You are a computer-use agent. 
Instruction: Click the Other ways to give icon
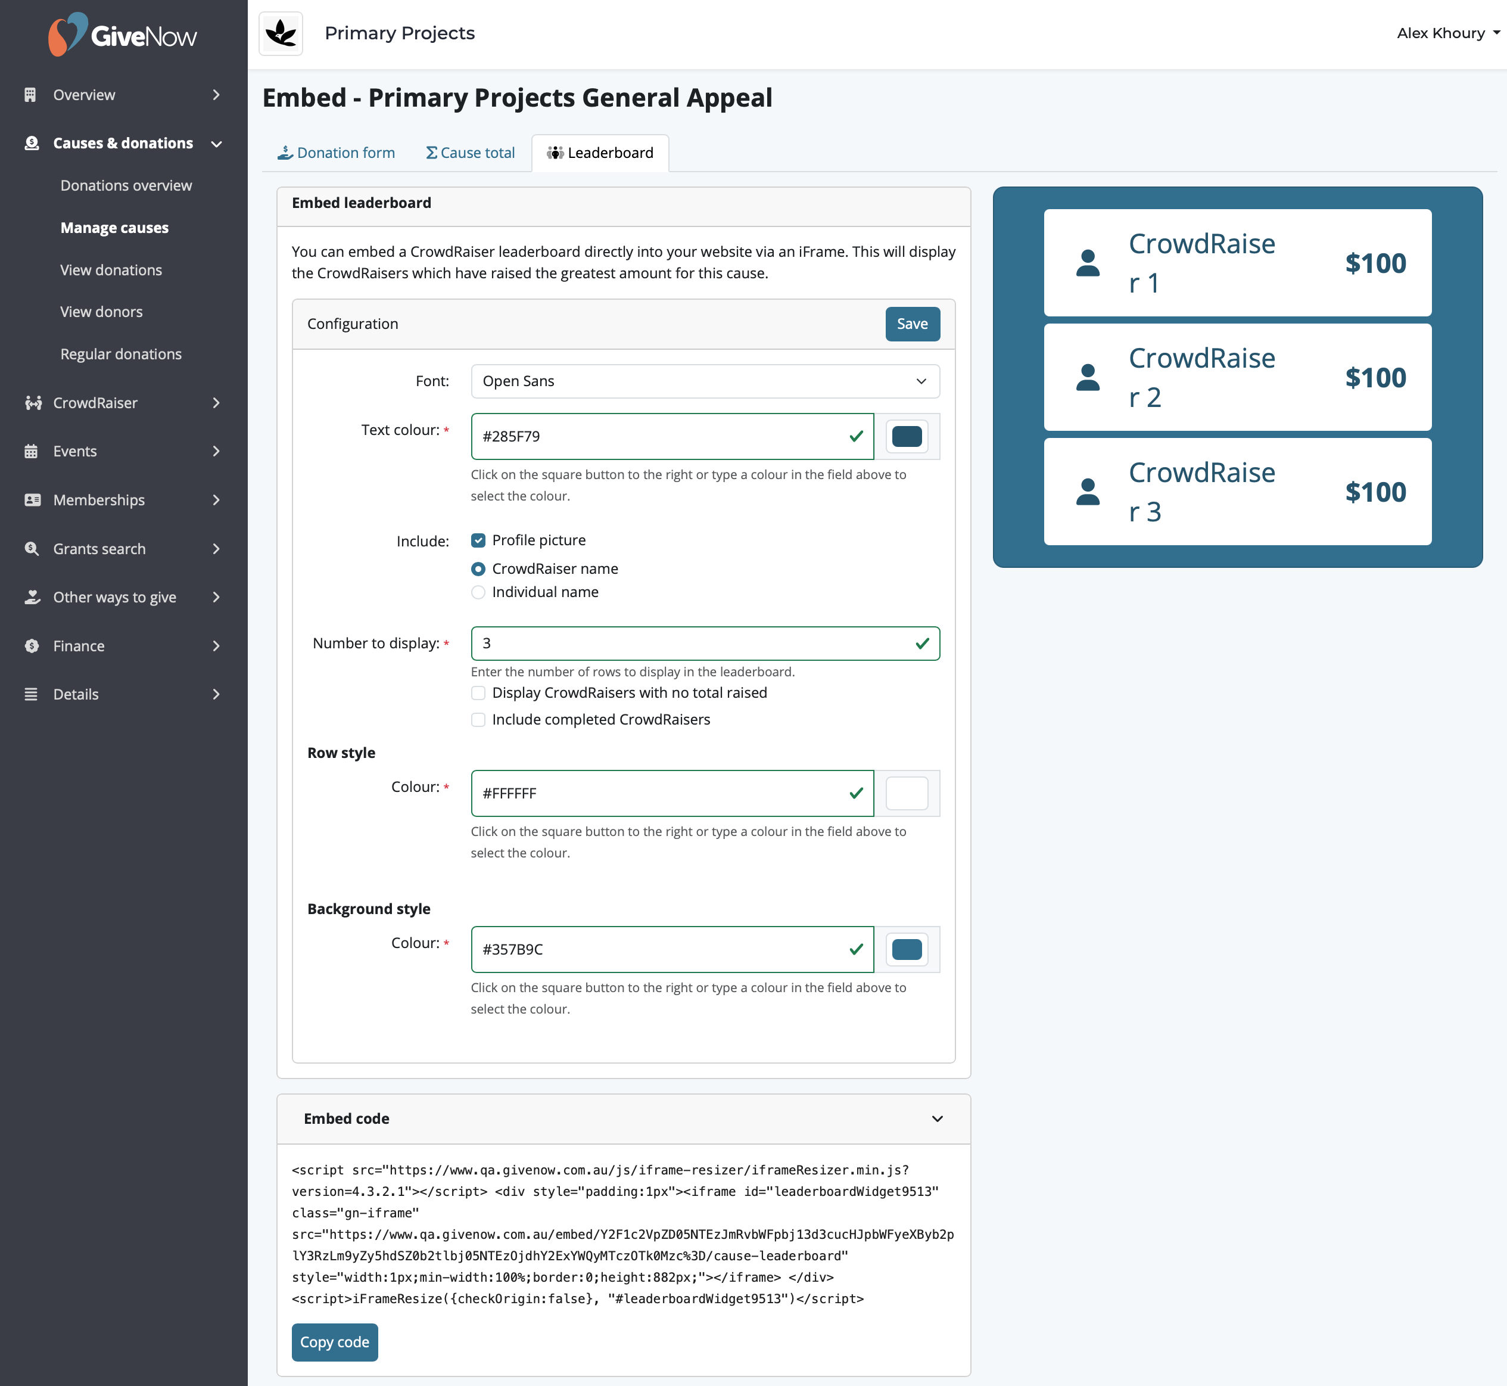tap(32, 598)
